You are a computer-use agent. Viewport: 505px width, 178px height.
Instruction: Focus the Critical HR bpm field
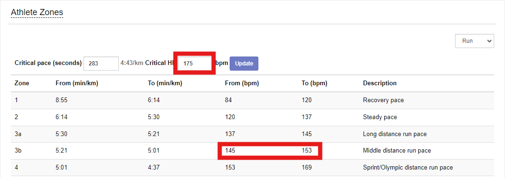195,64
